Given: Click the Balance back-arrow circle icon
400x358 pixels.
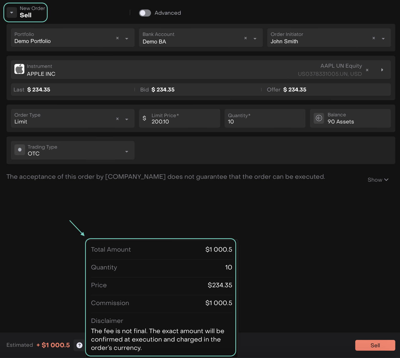Looking at the screenshot, I should pyautogui.click(x=319, y=118).
